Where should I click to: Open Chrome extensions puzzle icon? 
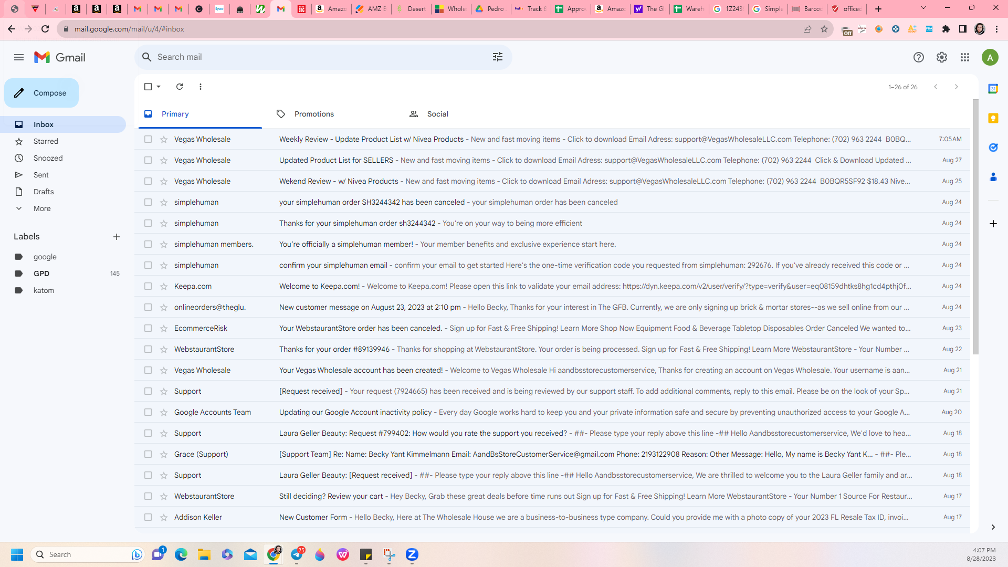(x=946, y=29)
